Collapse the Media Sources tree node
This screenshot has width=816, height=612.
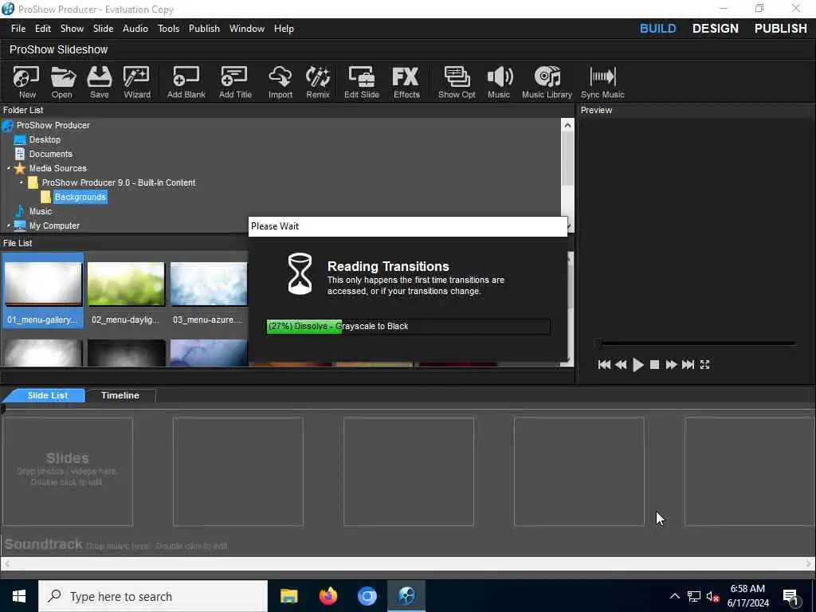coord(8,169)
